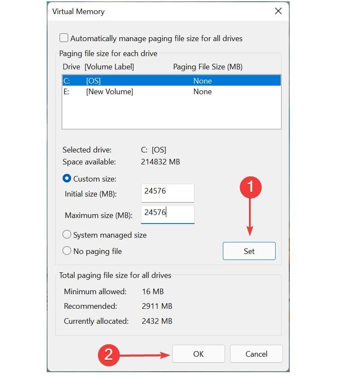Viewport: 351px width, 376px height.
Task: Focus the Maximum size (MB) field
Action: coord(168,214)
